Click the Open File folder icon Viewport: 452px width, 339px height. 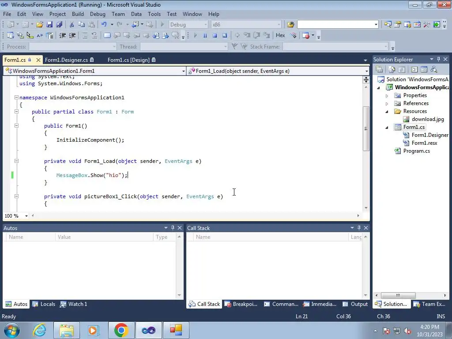tap(39, 25)
